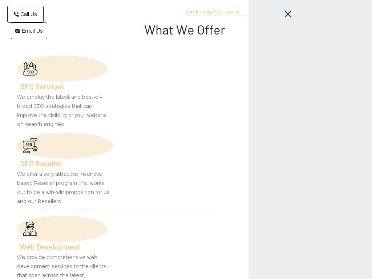The image size is (372, 279).
Task: Click the SEO Services cloud chart icon
Action: (30, 69)
